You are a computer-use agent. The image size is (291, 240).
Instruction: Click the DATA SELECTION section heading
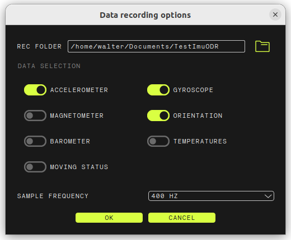pos(49,66)
